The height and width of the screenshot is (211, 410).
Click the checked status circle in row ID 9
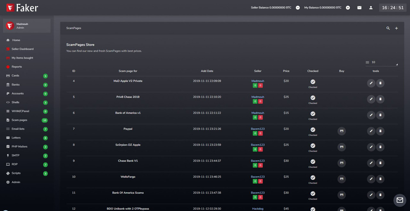click(x=313, y=162)
